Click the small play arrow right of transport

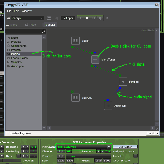[108, 18]
